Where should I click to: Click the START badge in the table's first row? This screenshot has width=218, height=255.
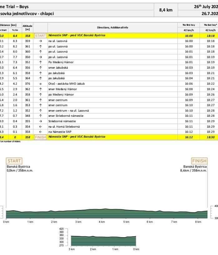point(40,36)
